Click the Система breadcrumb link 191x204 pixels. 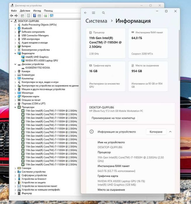point(96,21)
